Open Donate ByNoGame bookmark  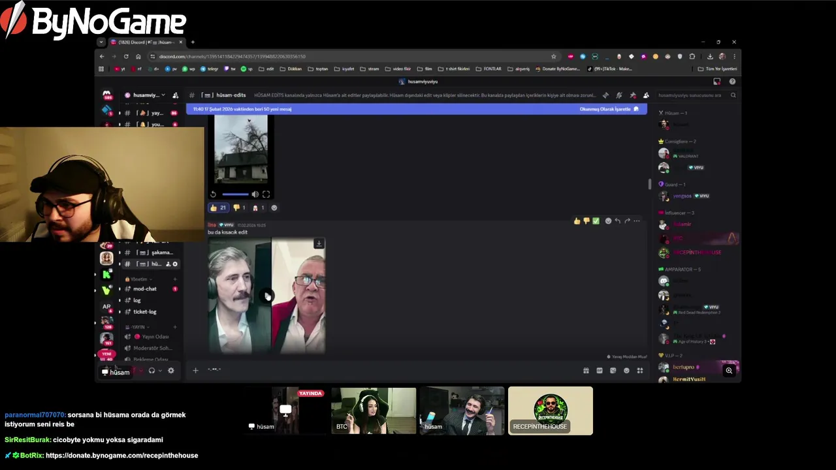557,69
